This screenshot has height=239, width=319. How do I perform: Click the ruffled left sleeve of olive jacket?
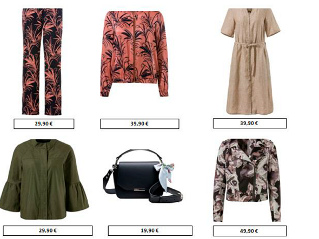(x=10, y=196)
